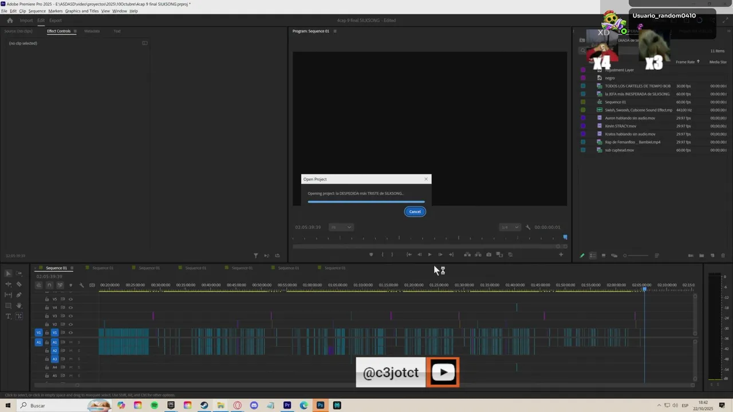Toggle V1 track output eye
The height and width of the screenshot is (412, 733).
tap(70, 332)
